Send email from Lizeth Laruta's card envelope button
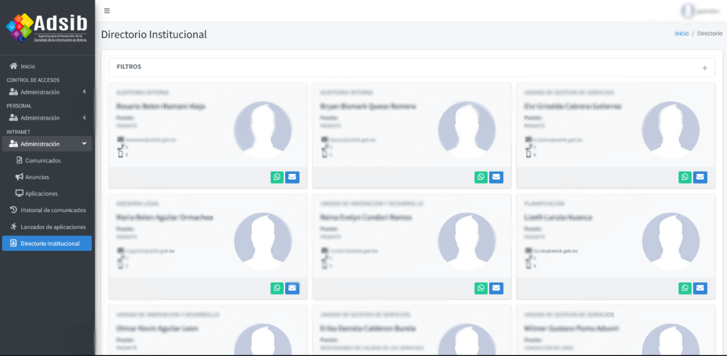727x356 pixels. coord(700,288)
